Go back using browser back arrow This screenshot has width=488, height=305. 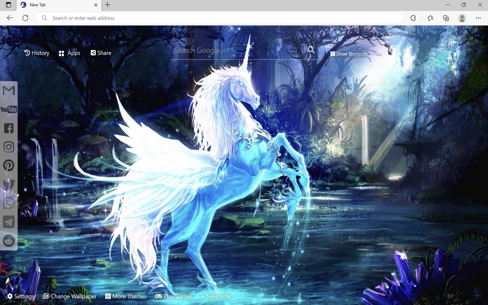click(x=10, y=18)
